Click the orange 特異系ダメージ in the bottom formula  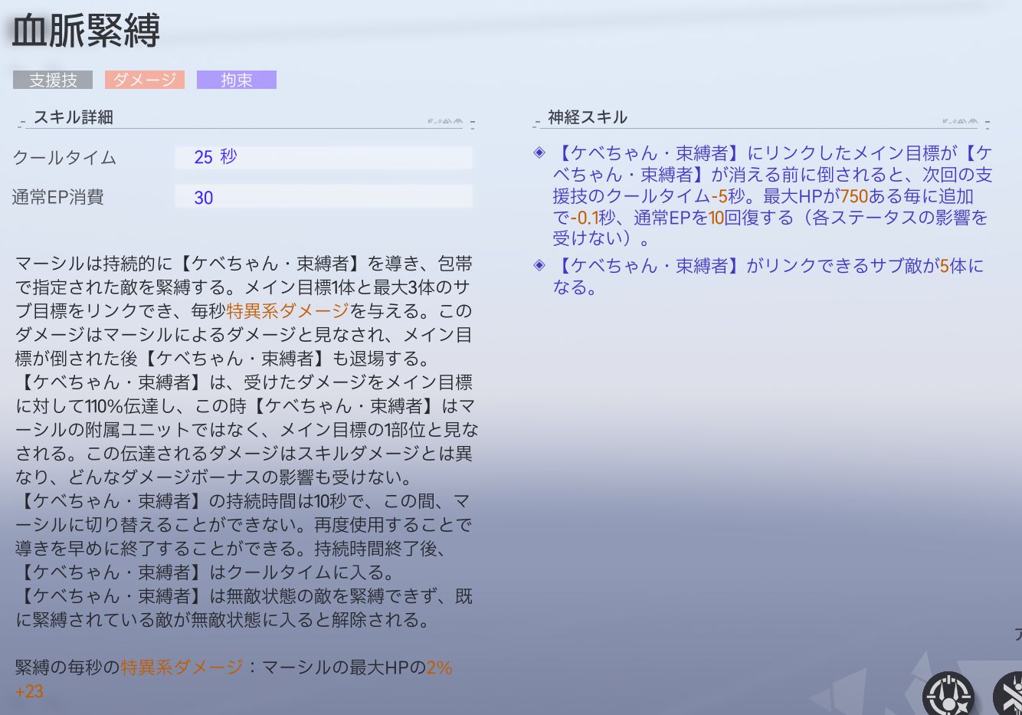pyautogui.click(x=182, y=667)
